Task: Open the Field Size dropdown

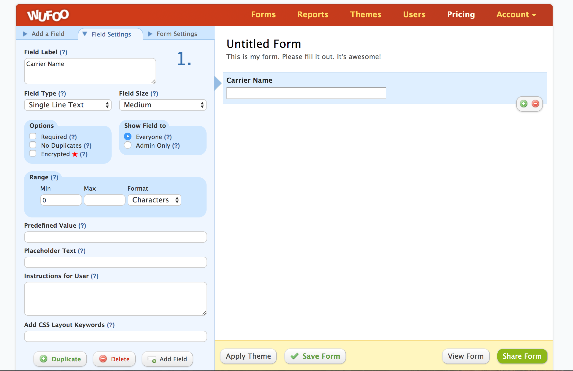Action: [x=163, y=105]
